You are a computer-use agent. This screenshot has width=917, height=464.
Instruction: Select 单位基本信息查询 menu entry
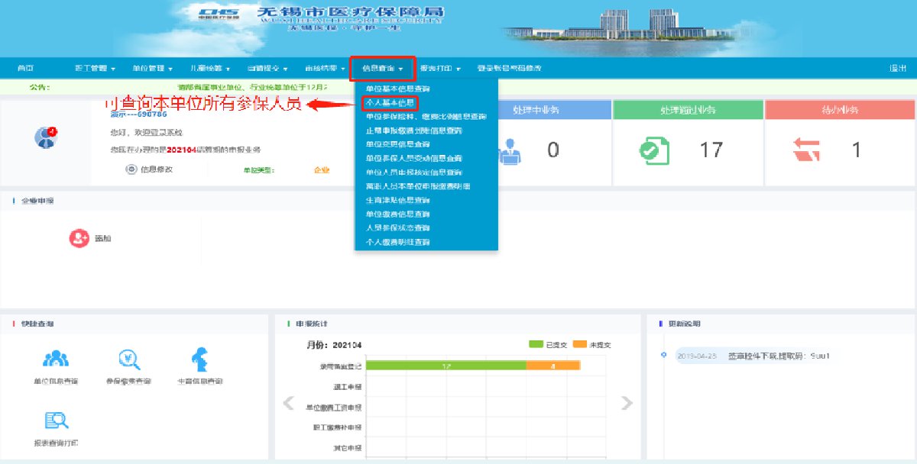pos(397,89)
